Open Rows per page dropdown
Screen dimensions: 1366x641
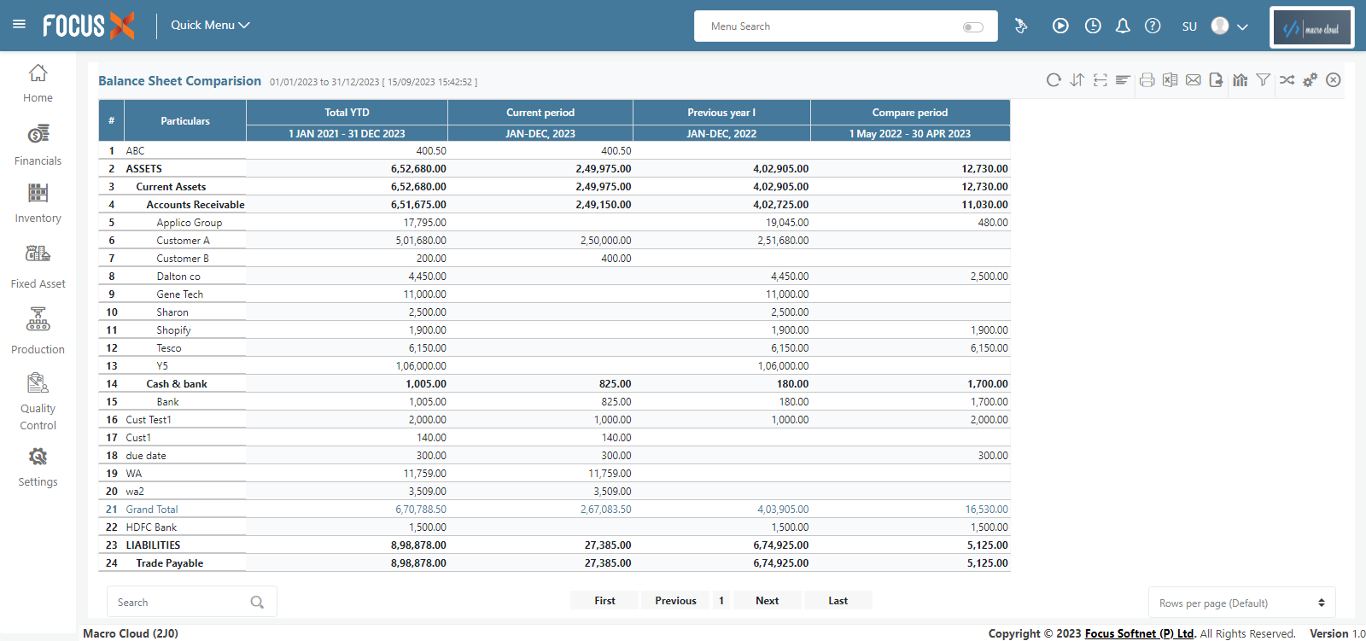[1241, 603]
